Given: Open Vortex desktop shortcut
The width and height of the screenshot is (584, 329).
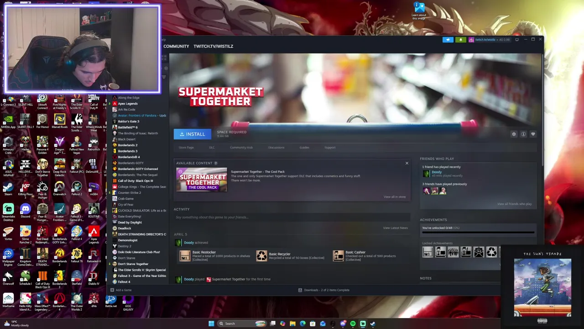Looking at the screenshot, I should 8,233.
